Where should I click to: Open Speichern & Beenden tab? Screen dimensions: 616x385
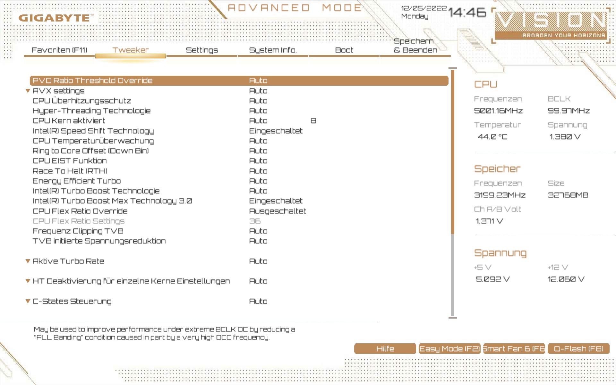[x=415, y=46]
